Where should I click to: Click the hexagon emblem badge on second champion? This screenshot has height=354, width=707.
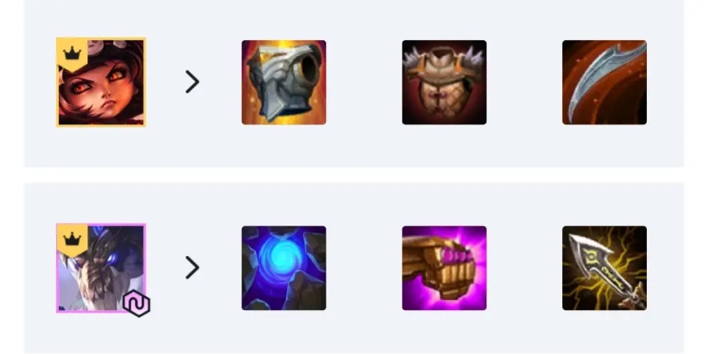point(137,303)
